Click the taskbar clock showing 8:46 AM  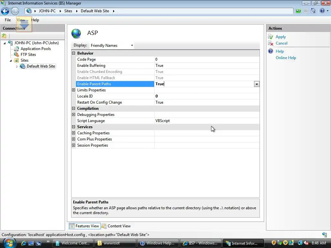point(319,243)
